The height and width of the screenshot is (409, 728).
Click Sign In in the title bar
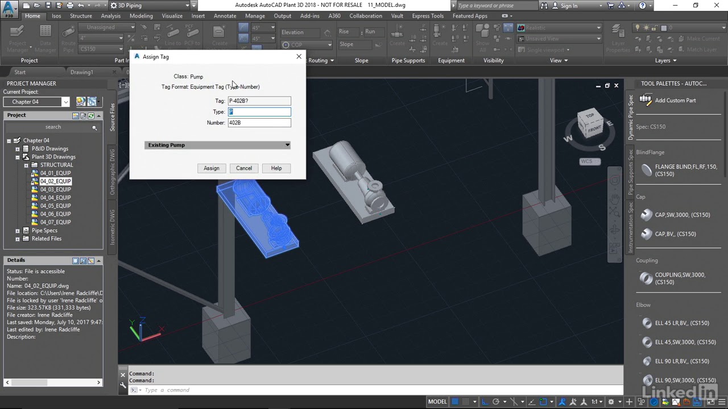[569, 5]
